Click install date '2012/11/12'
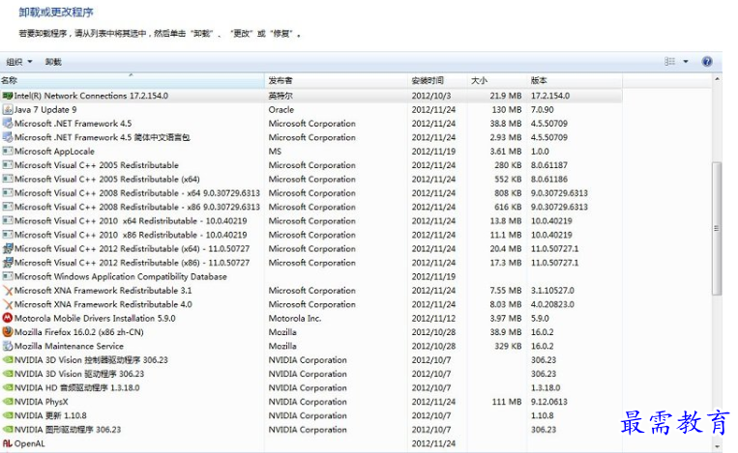 coord(433,318)
